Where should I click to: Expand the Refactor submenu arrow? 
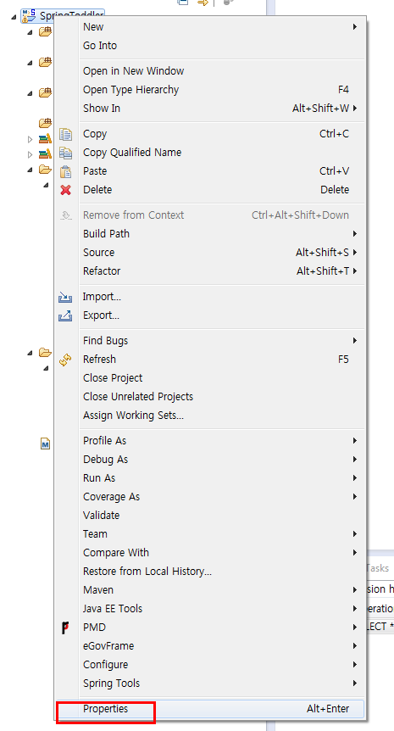[355, 271]
